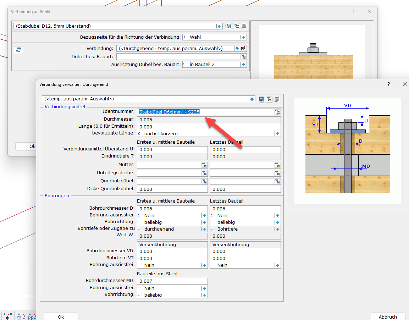The image size is (409, 320).
Task: Click the Abbruch button
Action: pyautogui.click(x=387, y=316)
